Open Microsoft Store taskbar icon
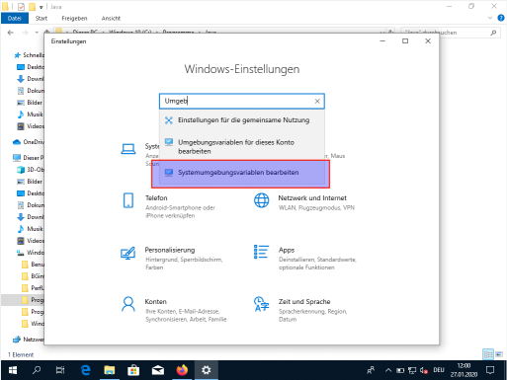This screenshot has height=380, width=507. coord(133,370)
